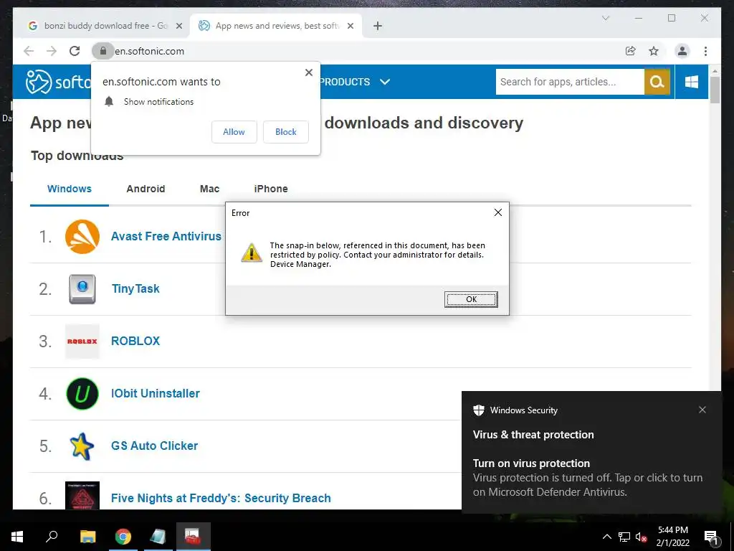734x551 pixels.
Task: Open the notification center icon
Action: point(712,537)
